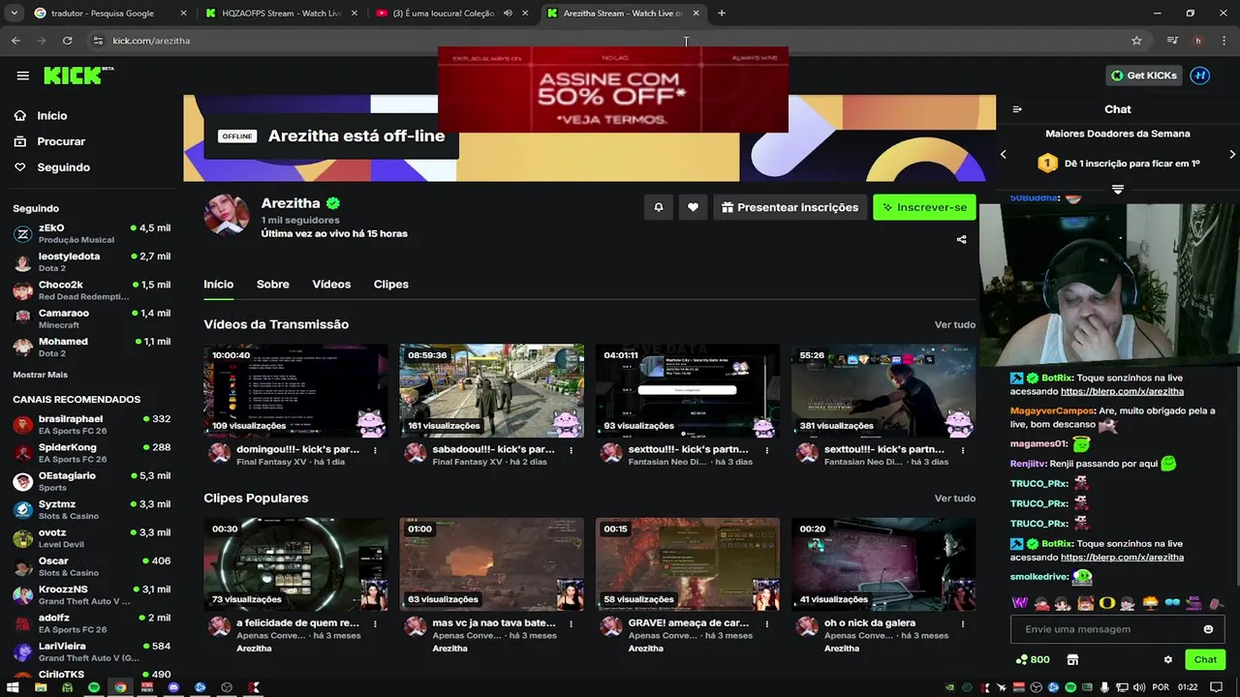Expand followed channels with Mostrar Mais
This screenshot has height=697, width=1240.
point(40,375)
